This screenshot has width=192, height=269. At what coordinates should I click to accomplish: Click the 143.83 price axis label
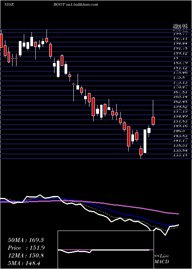click(180, 136)
